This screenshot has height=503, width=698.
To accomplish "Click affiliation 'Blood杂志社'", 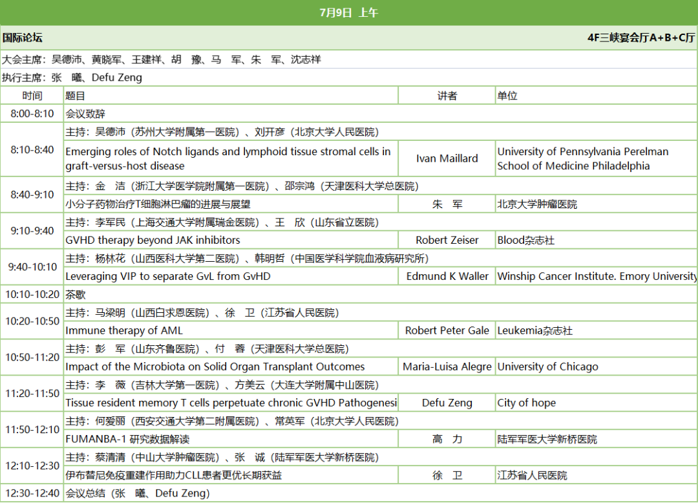I will coord(597,240).
